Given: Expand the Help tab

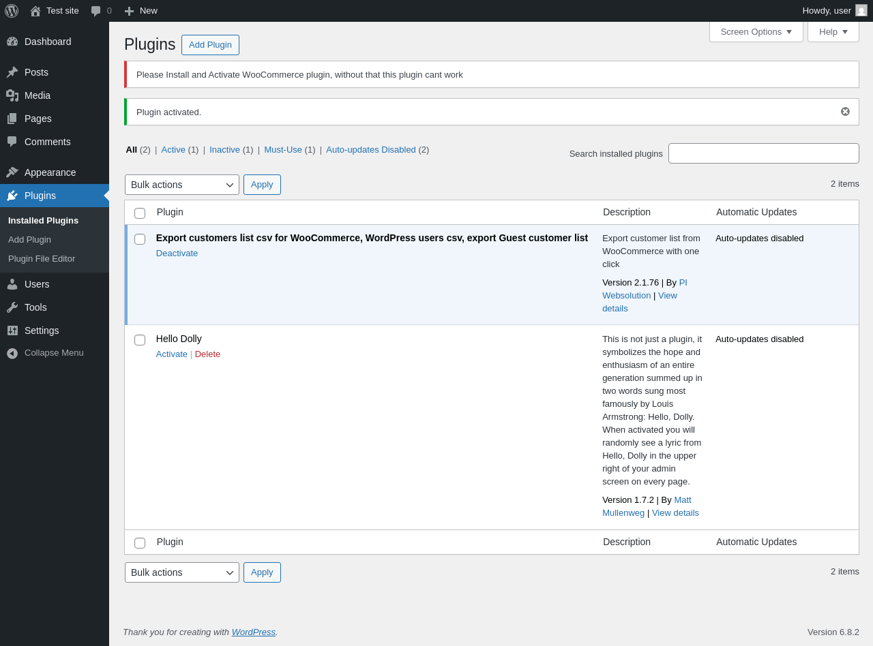Looking at the screenshot, I should click(x=833, y=31).
